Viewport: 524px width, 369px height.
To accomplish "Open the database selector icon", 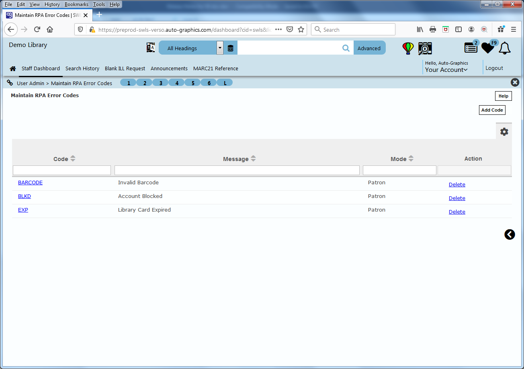I will click(x=230, y=48).
